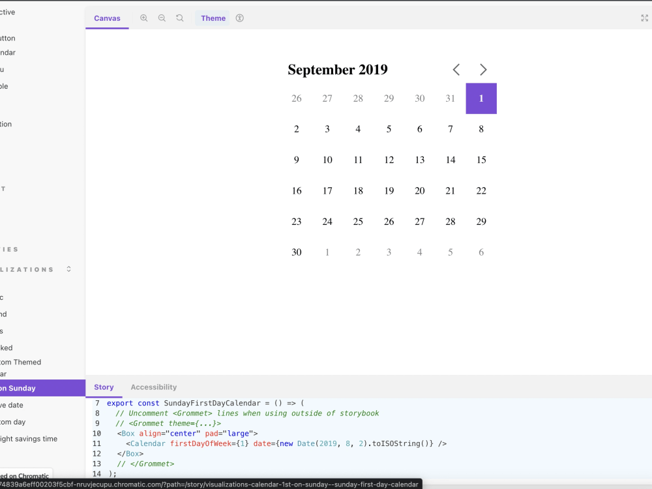Screen dimensions: 652x489
Task: Select September 4 date cell
Action: click(358, 129)
